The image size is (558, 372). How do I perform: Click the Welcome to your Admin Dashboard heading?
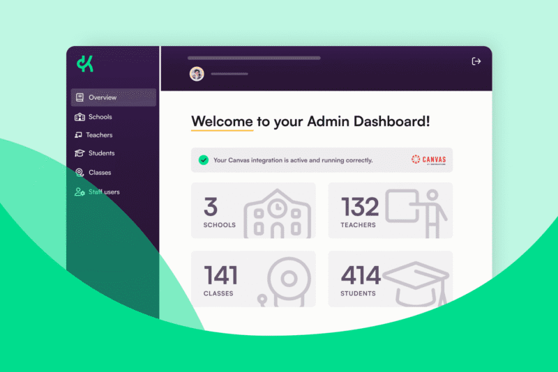click(x=310, y=121)
